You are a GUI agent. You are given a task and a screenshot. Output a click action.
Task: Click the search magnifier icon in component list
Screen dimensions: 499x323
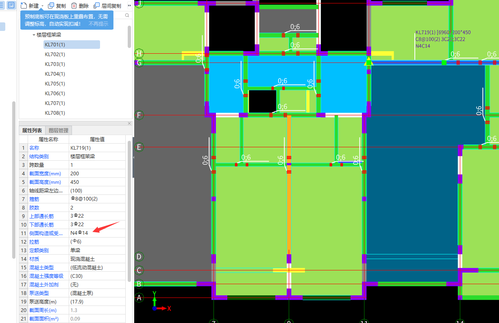(x=127, y=15)
